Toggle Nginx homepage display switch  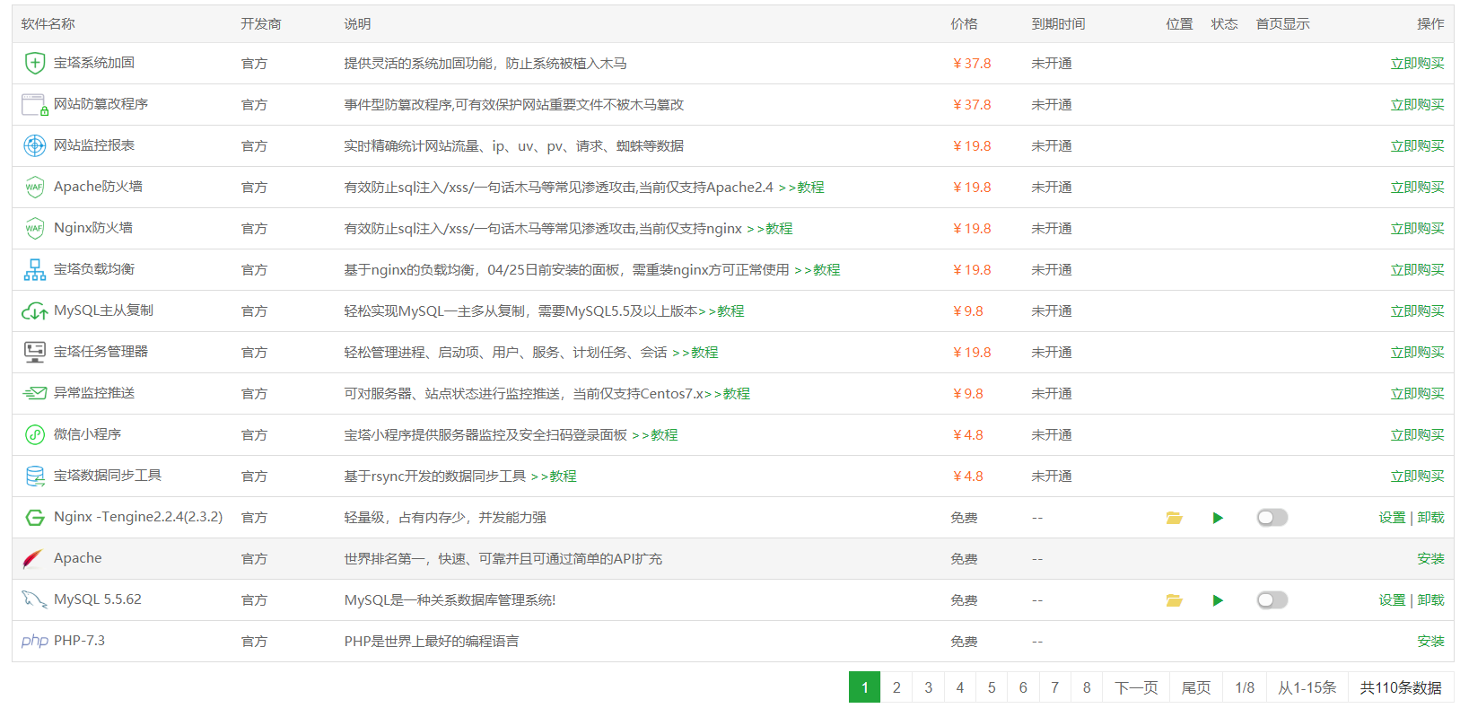pyautogui.click(x=1272, y=518)
